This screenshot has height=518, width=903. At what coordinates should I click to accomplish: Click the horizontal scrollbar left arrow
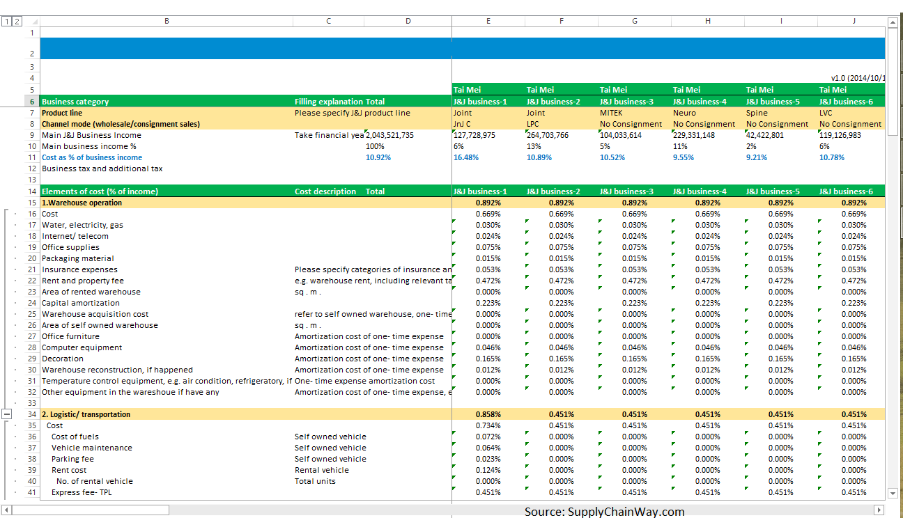point(7,510)
